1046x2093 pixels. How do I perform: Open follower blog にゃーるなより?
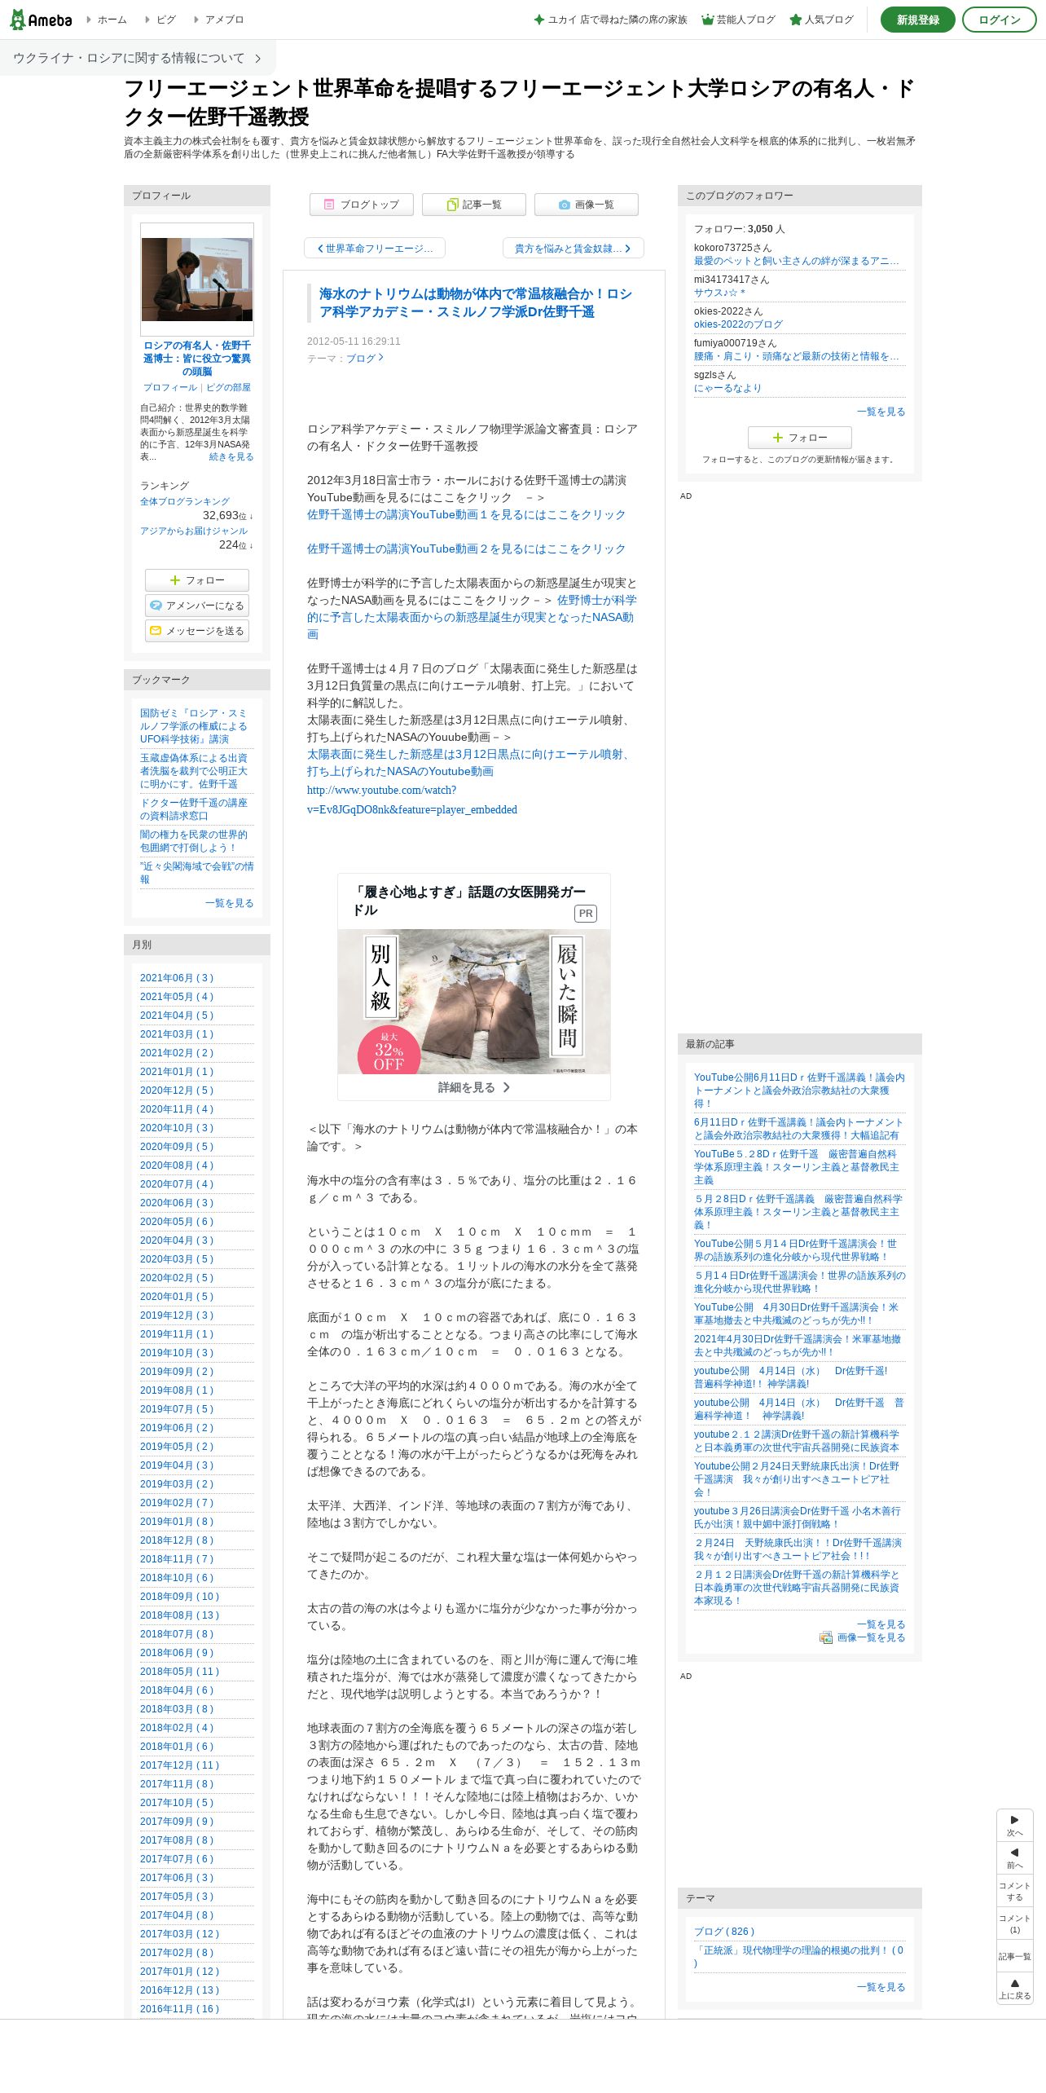[x=727, y=388]
